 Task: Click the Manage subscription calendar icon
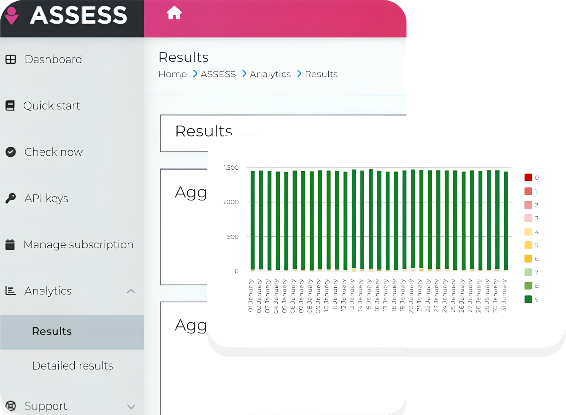[10, 244]
